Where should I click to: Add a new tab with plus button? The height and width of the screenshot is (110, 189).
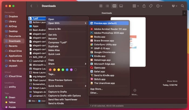tap(184, 13)
